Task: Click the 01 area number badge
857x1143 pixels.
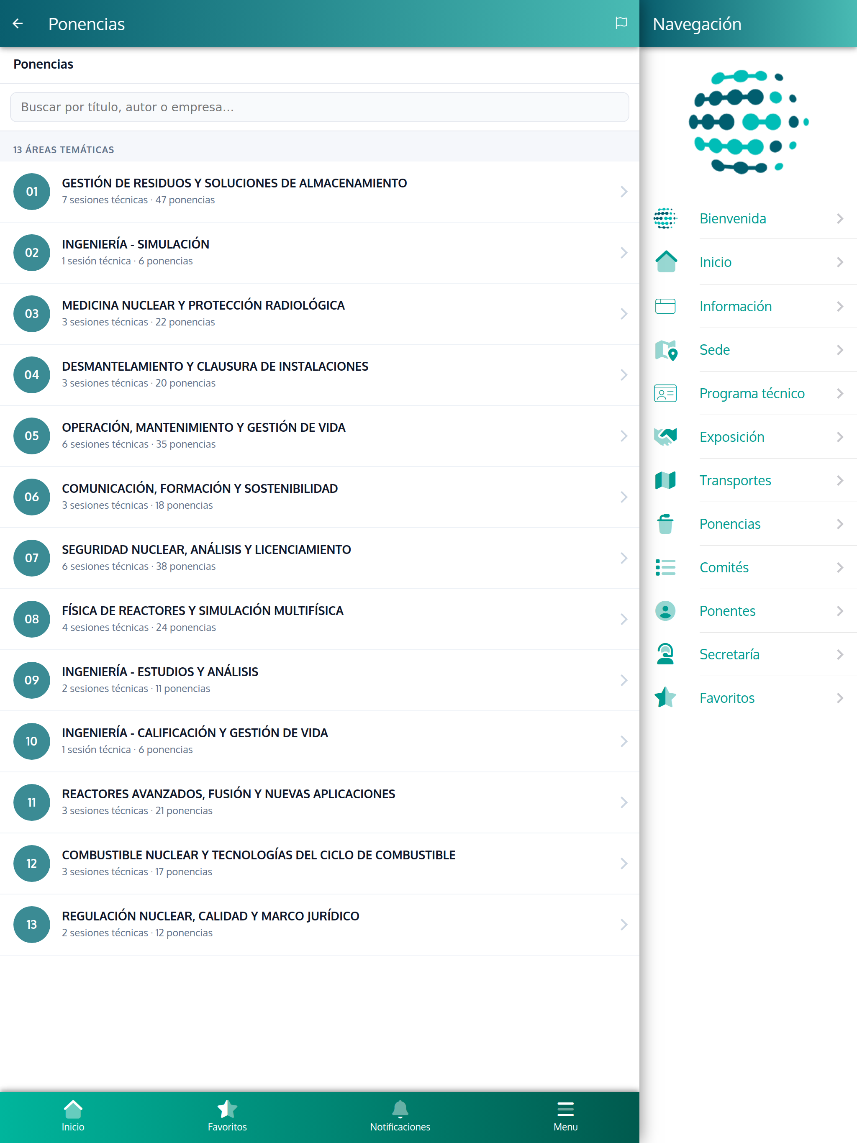Action: point(32,192)
